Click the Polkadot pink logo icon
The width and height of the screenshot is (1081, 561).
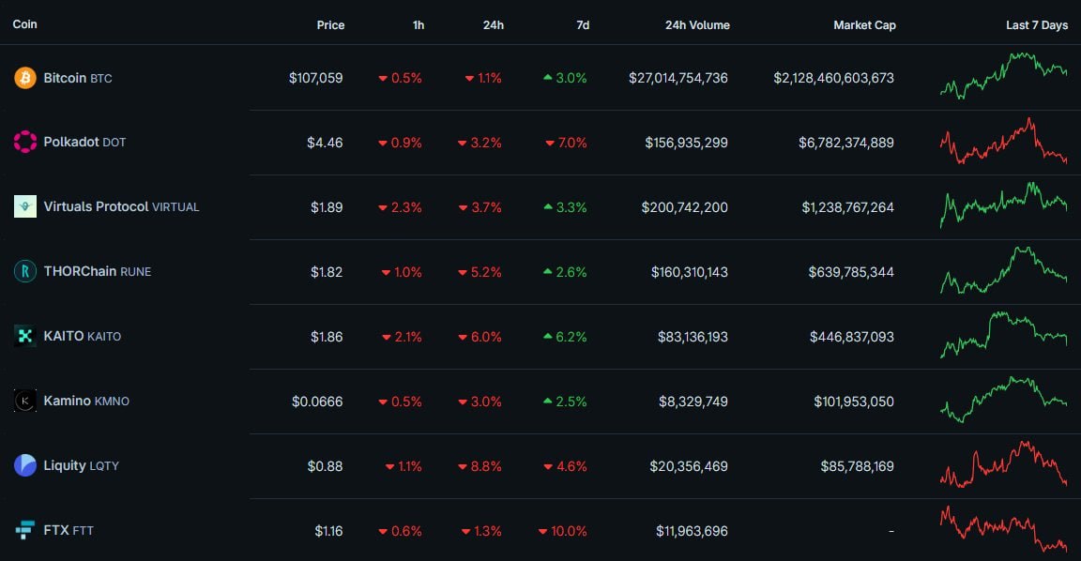(25, 142)
